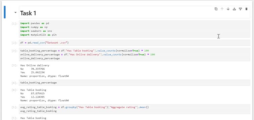This screenshot has height=120, width=254.
Task: Click into the import pandas code cell
Action: [x=134, y=29]
